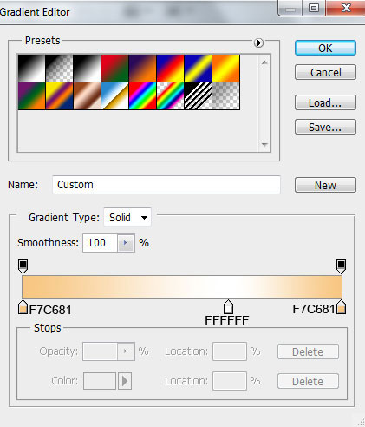Screen dimensions: 365x427
Task: Confirm the gradient with OK
Action: click(325, 48)
